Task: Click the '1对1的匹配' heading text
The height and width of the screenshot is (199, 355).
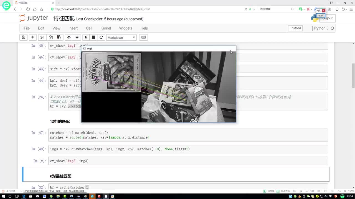Action: (x=60, y=121)
